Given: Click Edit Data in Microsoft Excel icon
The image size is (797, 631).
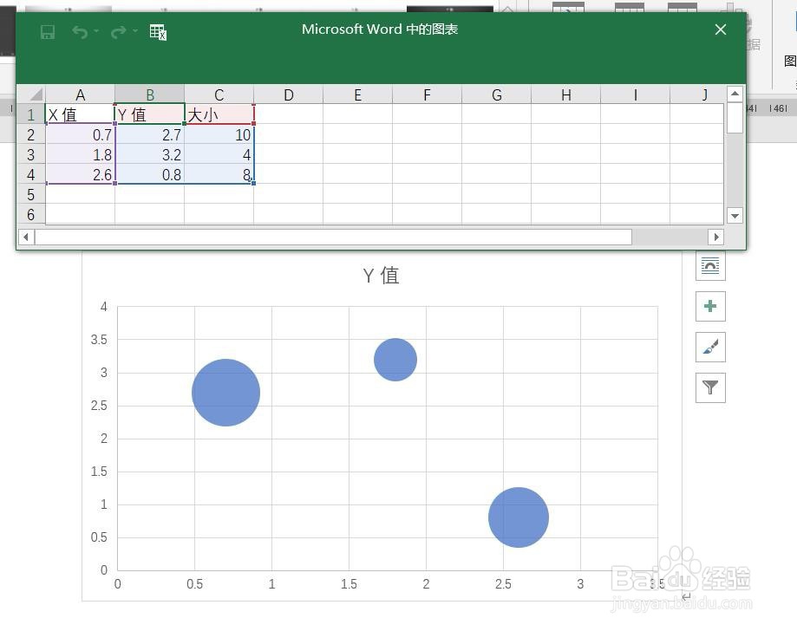Looking at the screenshot, I should [x=158, y=32].
